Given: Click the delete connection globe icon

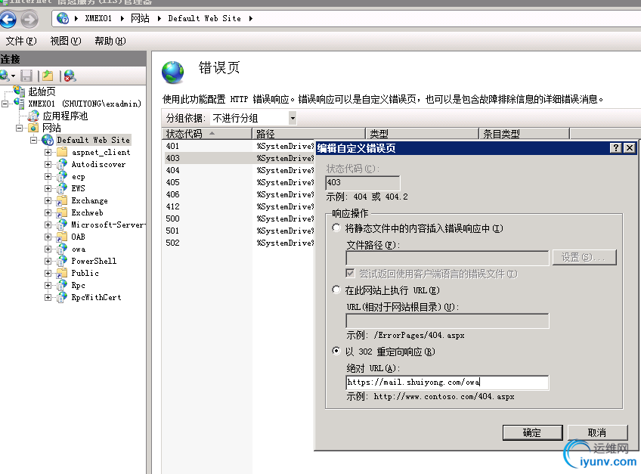Looking at the screenshot, I should point(68,76).
